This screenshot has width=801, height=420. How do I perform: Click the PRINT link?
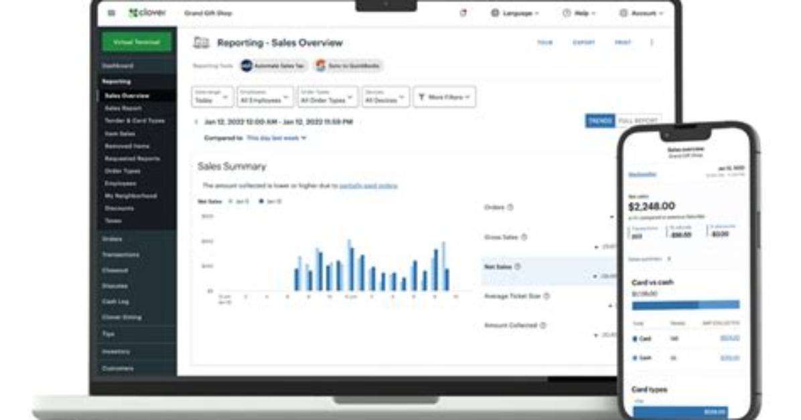coord(623,42)
